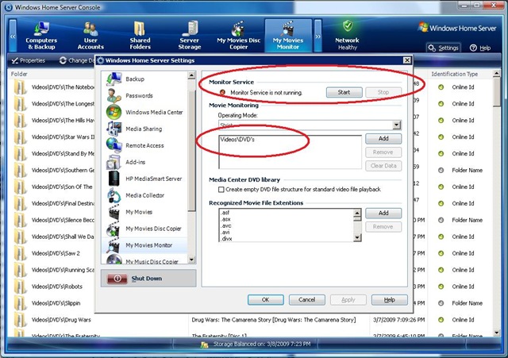Select Backup in the settings list
The height and width of the screenshot is (358, 508).
click(144, 79)
